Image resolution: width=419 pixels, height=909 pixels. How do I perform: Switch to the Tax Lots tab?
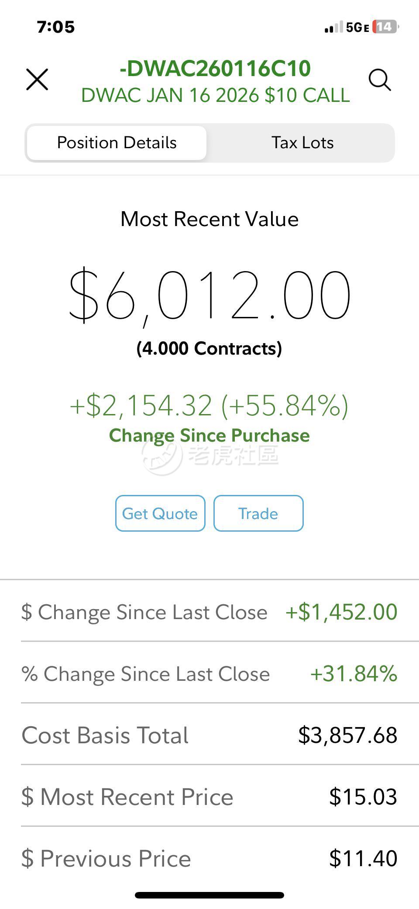tap(302, 143)
